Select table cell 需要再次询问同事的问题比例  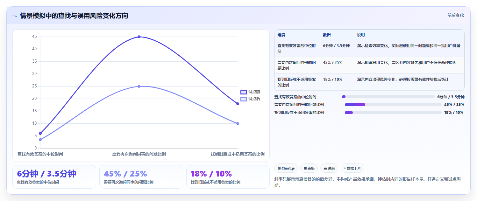pyautogui.click(x=297, y=65)
